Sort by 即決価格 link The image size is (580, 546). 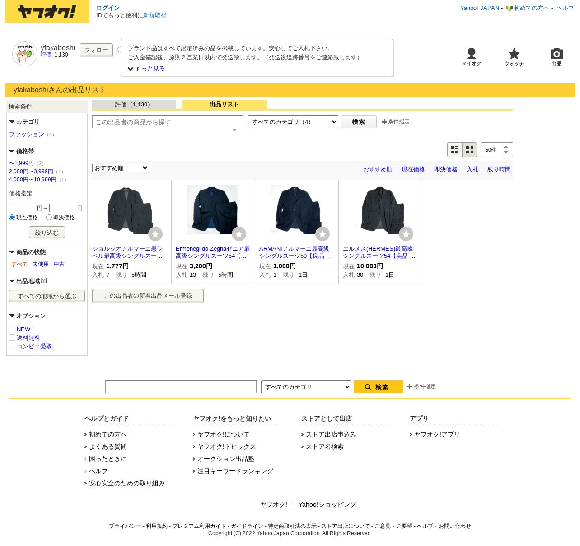click(446, 170)
